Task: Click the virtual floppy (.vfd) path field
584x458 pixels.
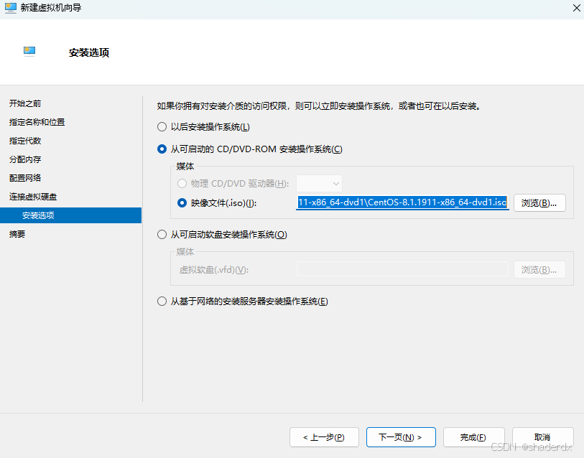Action: [402, 269]
